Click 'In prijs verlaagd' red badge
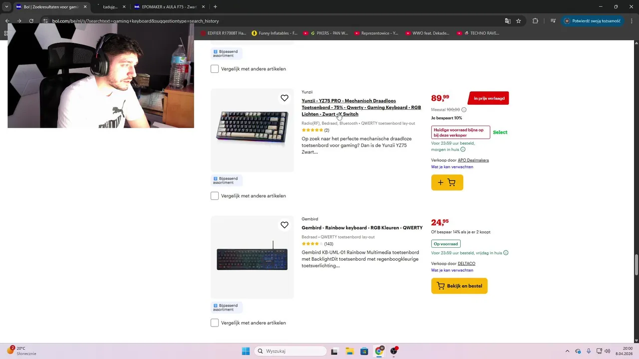Viewport: 639px width, 359px height. [x=489, y=98]
